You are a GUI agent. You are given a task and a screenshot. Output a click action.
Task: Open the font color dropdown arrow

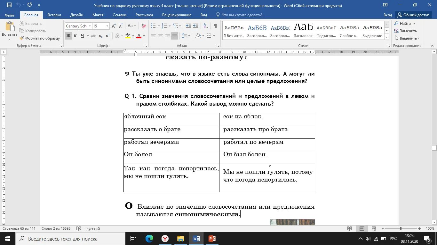click(144, 36)
